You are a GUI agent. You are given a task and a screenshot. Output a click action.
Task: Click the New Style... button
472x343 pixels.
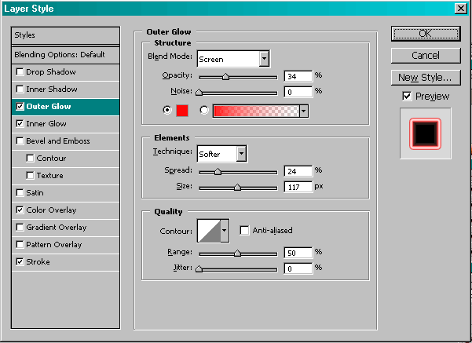click(425, 77)
